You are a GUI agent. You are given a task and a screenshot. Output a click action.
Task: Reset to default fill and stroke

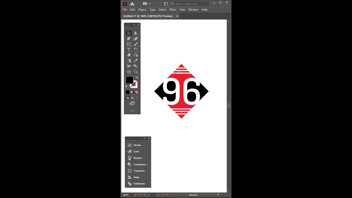click(127, 87)
